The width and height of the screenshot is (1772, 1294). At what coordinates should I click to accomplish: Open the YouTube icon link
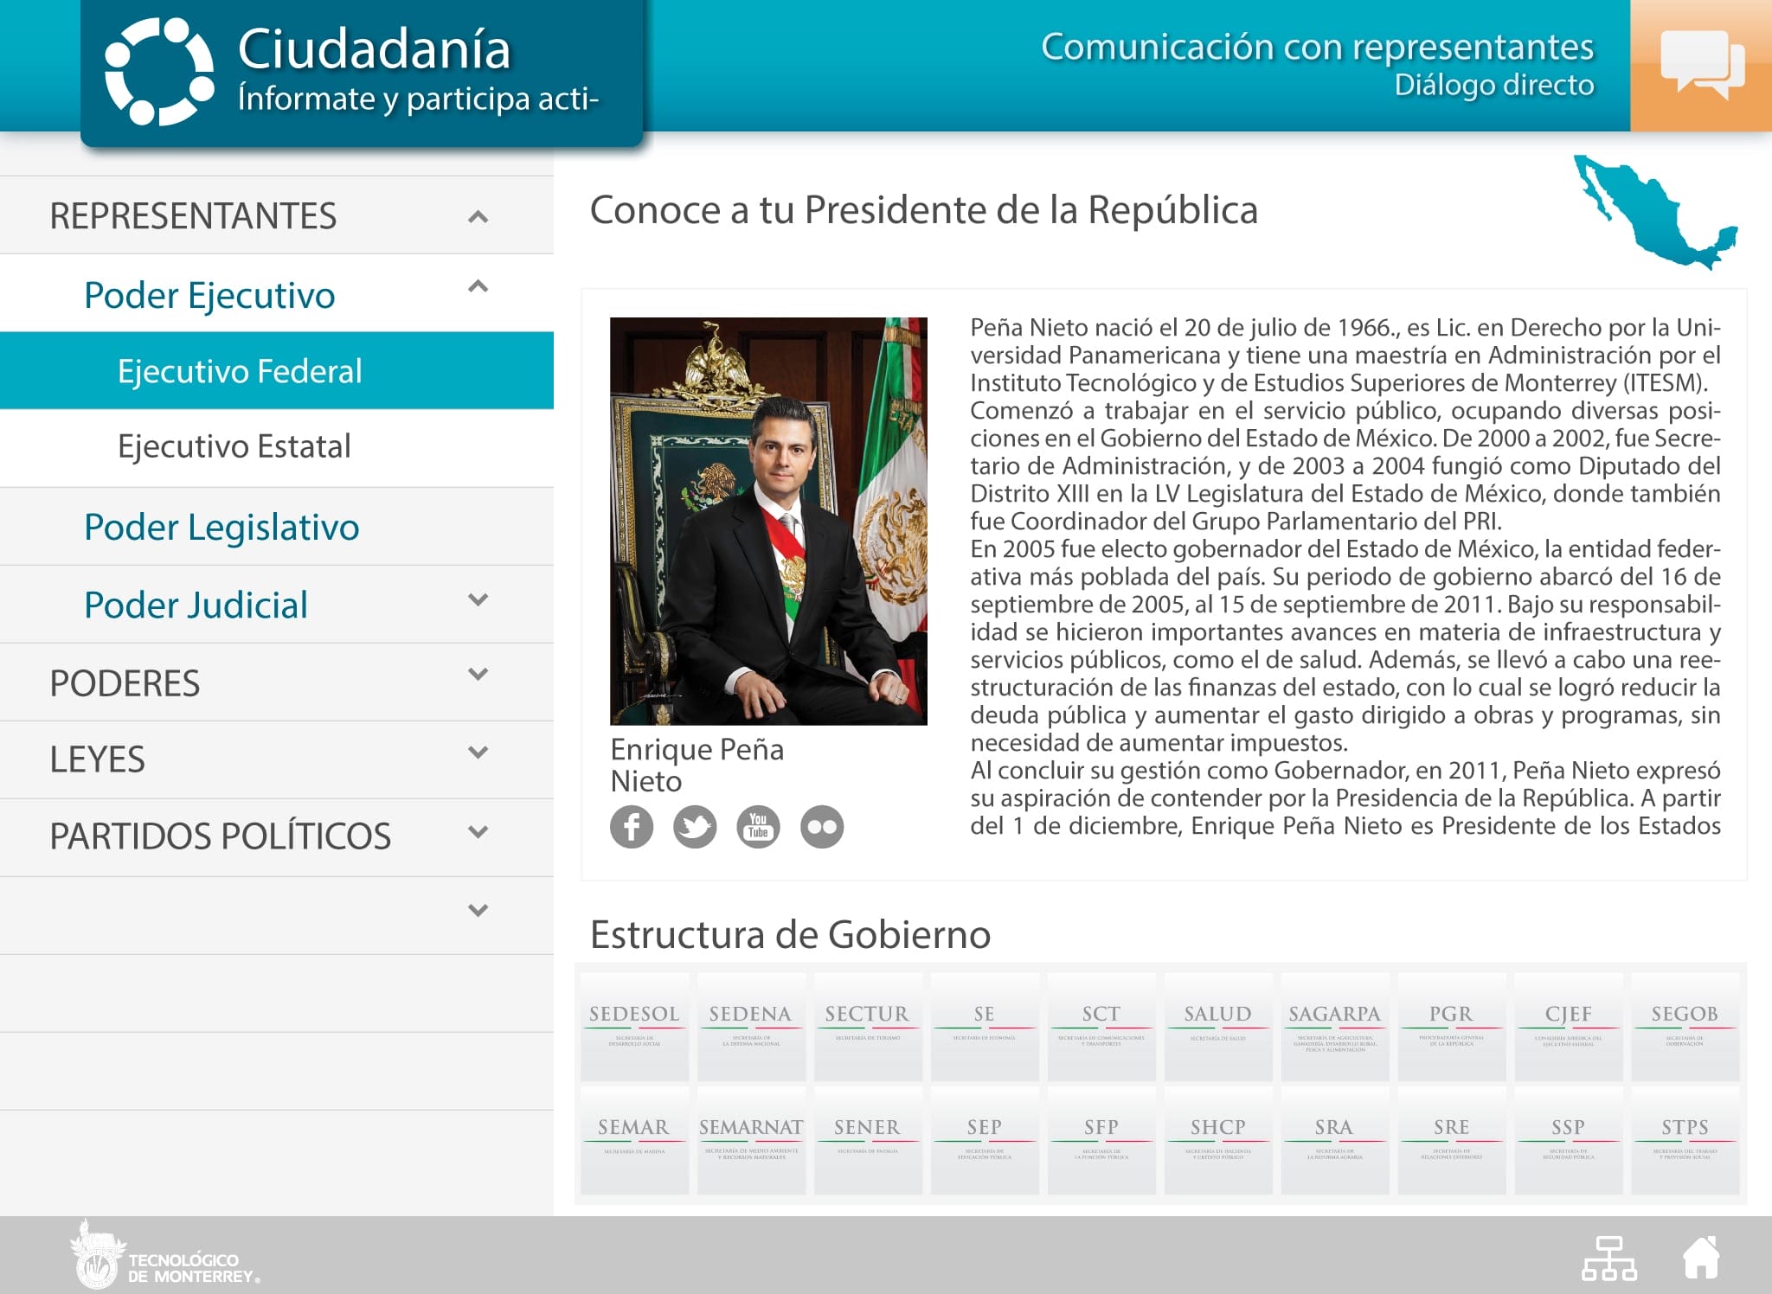(758, 827)
